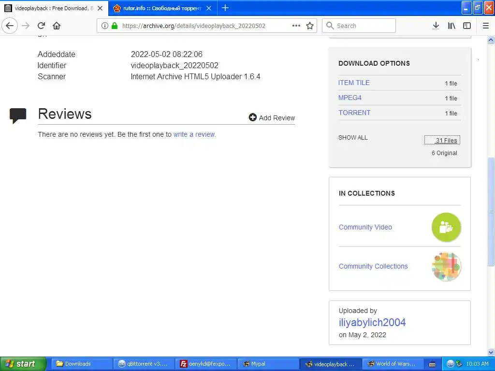Download the MPEG4 file link
Image resolution: width=495 pixels, height=371 pixels.
click(x=350, y=98)
